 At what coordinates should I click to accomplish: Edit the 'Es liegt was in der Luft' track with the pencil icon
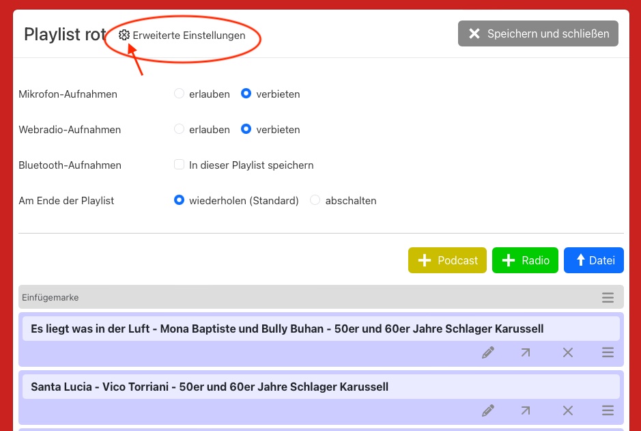pyautogui.click(x=487, y=352)
